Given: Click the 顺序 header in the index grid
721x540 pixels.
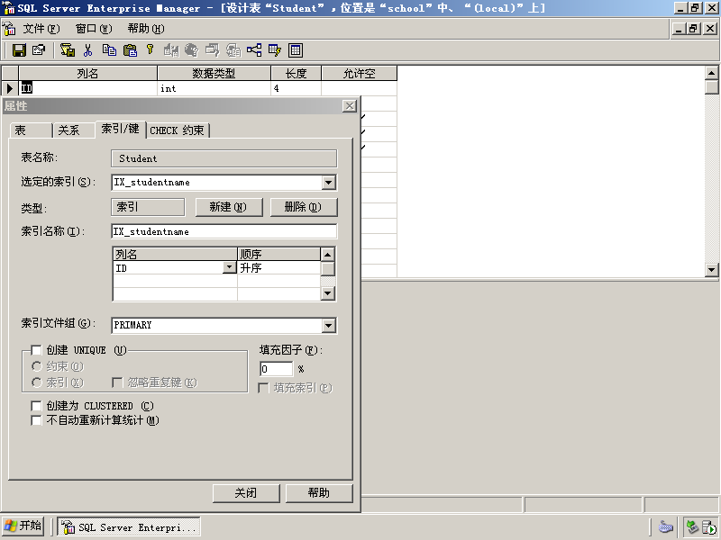Looking at the screenshot, I should coord(279,255).
